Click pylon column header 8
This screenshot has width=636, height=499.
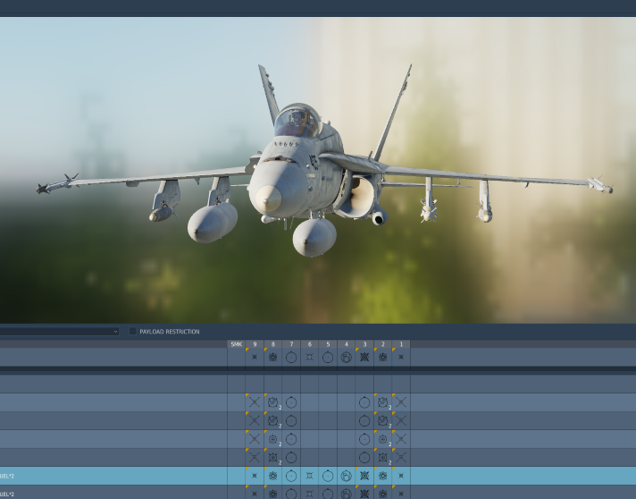(x=273, y=344)
